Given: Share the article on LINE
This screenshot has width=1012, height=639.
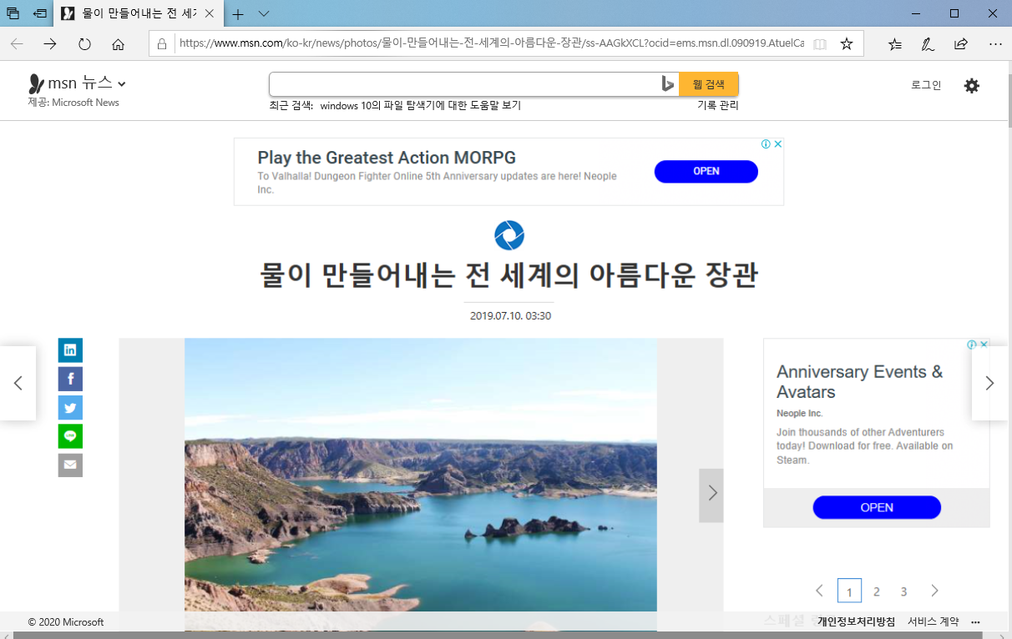Looking at the screenshot, I should click(70, 436).
